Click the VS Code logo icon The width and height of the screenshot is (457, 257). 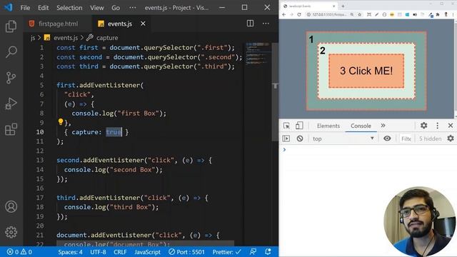tap(9, 7)
